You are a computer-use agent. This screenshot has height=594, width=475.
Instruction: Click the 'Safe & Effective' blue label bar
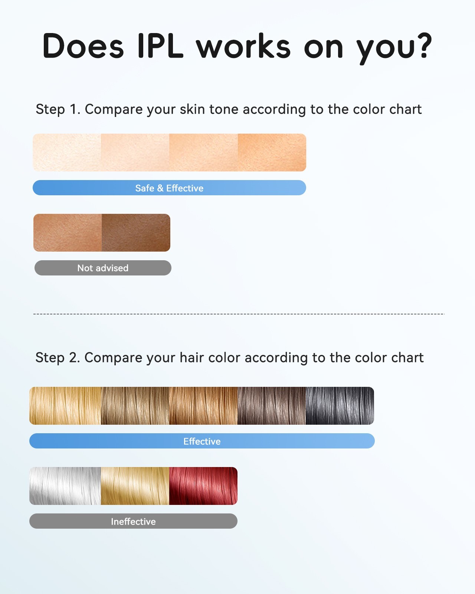coord(169,188)
